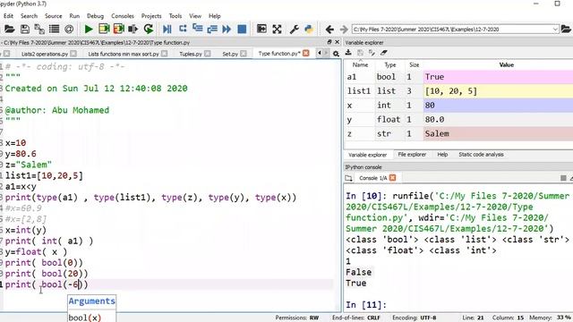Open the Projects menu
The height and width of the screenshot is (322, 573).
click(x=151, y=16)
